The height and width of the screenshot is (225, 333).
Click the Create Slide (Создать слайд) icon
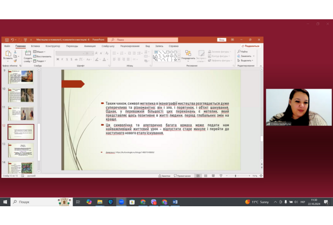coord(28,54)
